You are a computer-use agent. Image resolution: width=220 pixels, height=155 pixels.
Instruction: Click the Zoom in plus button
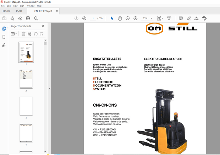click(x=135, y=18)
